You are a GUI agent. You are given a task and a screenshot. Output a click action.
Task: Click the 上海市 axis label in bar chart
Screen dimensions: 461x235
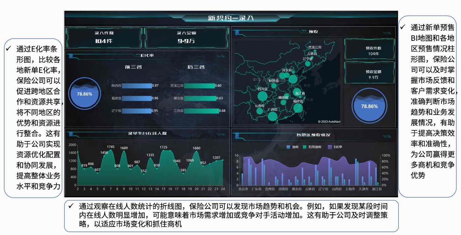(x=350, y=189)
